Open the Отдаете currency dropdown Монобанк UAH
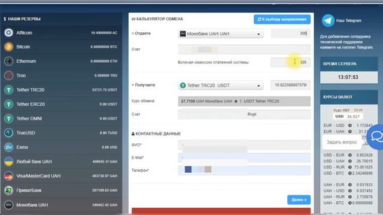 click(x=221, y=33)
